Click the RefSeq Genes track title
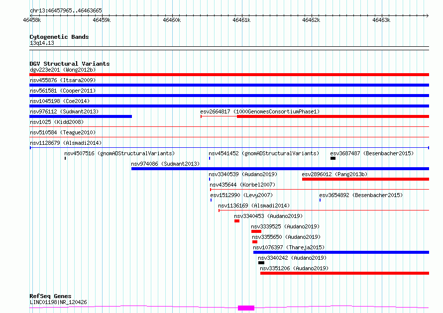Image resolution: width=443 pixels, height=313 pixels. (x=50, y=296)
